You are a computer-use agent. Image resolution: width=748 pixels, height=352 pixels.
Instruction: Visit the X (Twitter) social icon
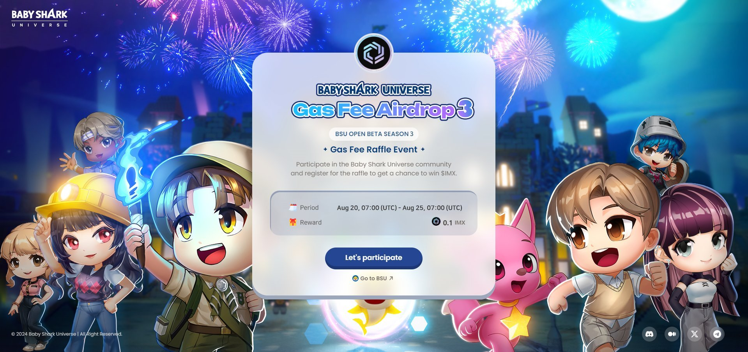695,334
